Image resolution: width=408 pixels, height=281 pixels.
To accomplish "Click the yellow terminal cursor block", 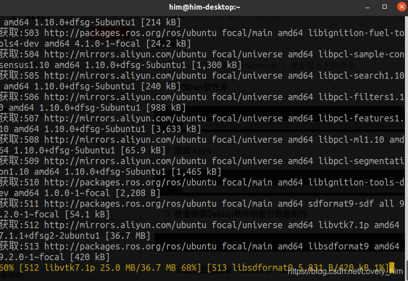I will 392,267.
